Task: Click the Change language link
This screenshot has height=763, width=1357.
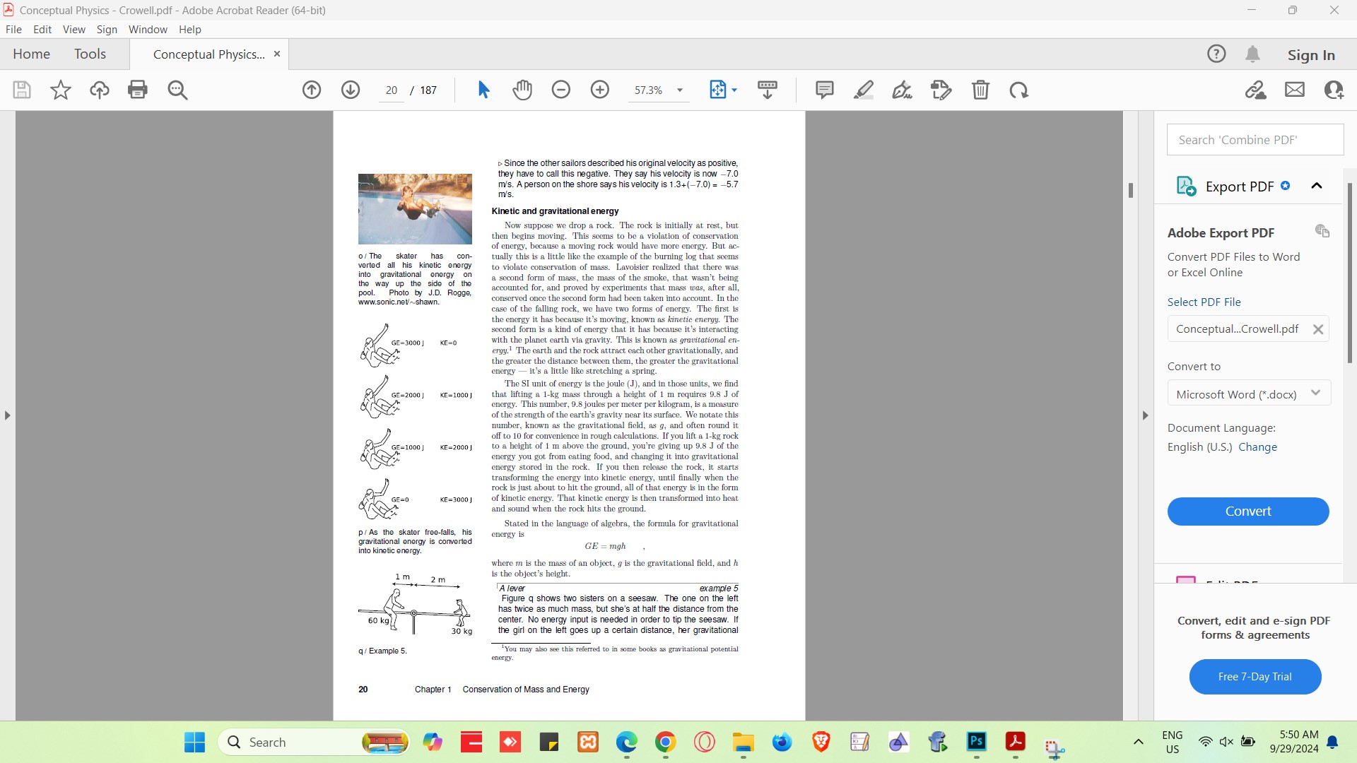Action: coord(1257,447)
